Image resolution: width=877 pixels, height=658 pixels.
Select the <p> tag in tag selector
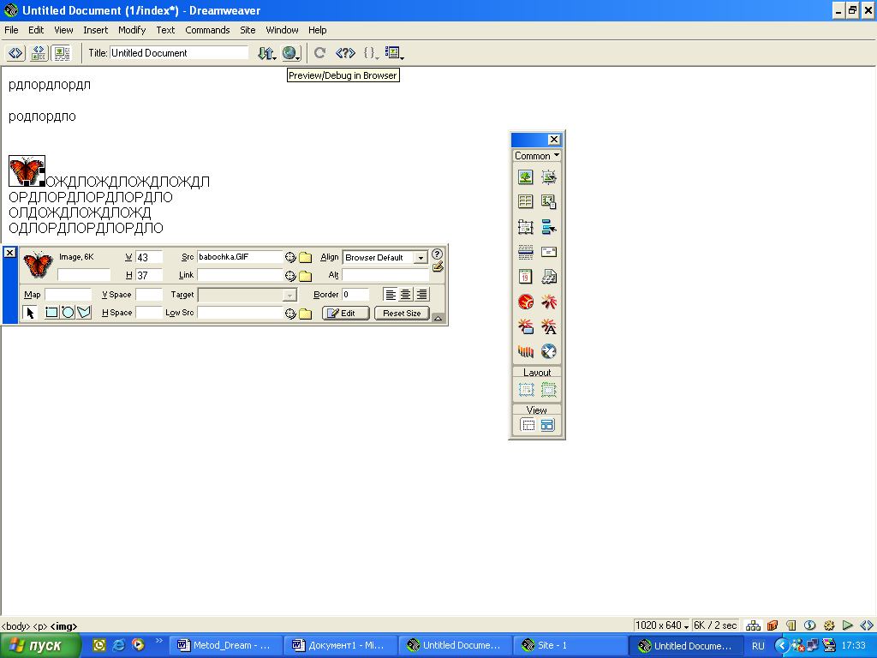pyautogui.click(x=40, y=626)
